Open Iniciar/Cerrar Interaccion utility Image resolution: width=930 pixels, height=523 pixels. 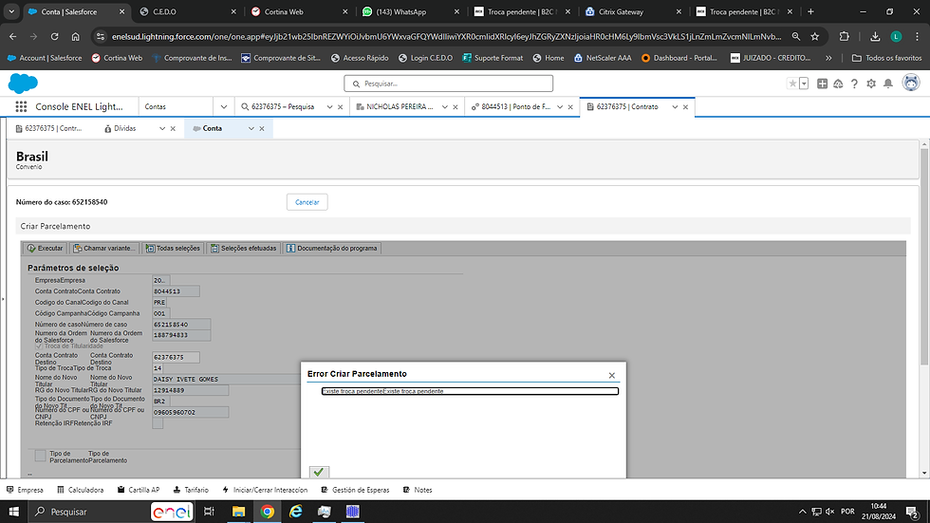tap(265, 490)
